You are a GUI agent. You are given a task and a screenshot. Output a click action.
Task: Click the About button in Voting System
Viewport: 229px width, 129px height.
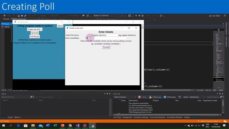(60, 26)
